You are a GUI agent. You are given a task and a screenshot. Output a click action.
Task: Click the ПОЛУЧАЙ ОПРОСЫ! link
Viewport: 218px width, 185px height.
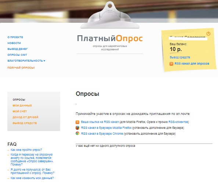[x=21, y=68]
